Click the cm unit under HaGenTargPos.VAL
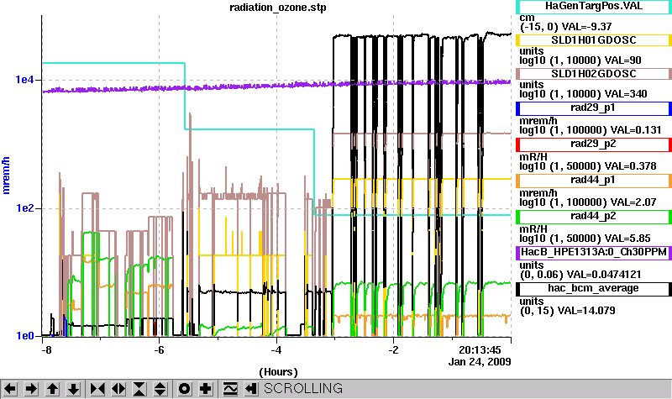This screenshot has width=672, height=399. pyautogui.click(x=527, y=18)
